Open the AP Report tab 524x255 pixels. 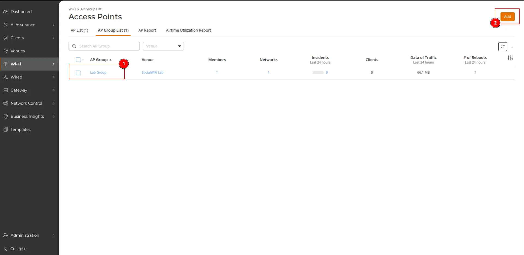pyautogui.click(x=147, y=30)
